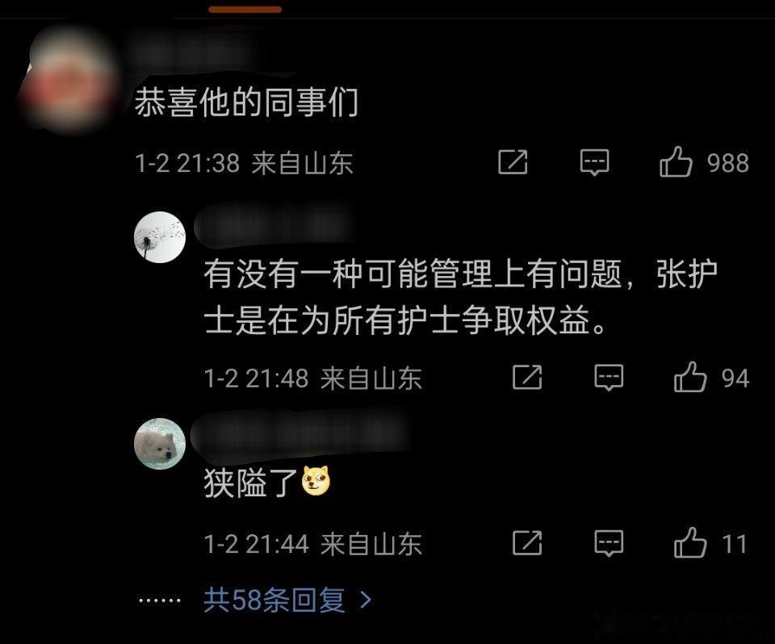Tap the blurred username beside dandelion avatar
775x644 pixels.
tap(274, 225)
